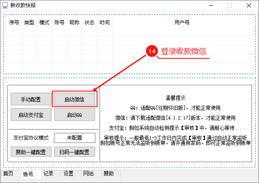
Task: Go to the 设置 tab
Action: point(69,174)
